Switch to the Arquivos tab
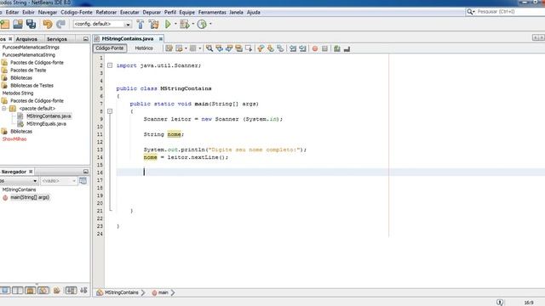 26,39
